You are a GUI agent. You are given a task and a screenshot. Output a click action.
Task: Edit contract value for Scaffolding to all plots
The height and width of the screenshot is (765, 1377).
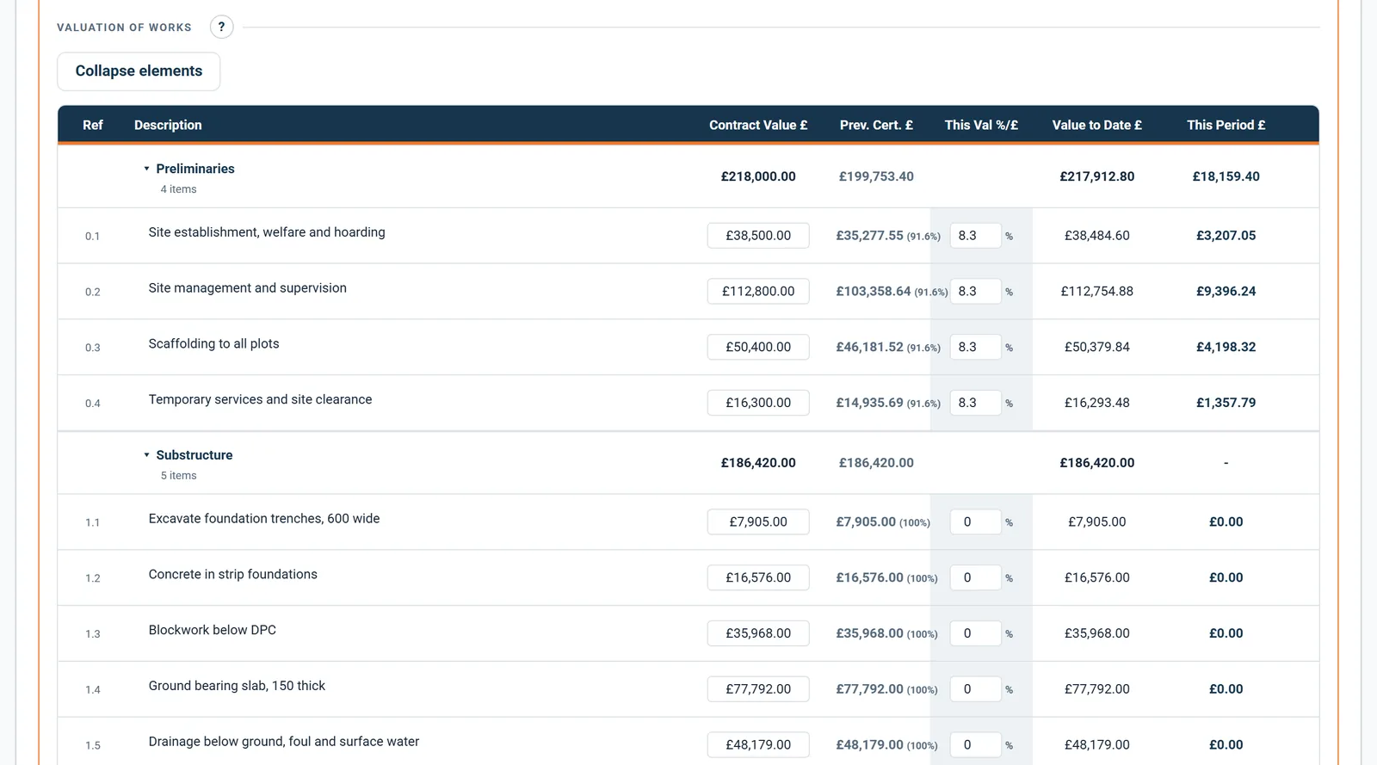(x=758, y=347)
